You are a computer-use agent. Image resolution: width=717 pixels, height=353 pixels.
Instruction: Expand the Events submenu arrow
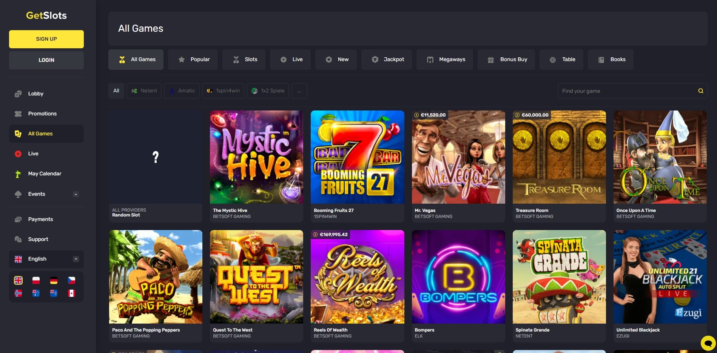point(76,194)
